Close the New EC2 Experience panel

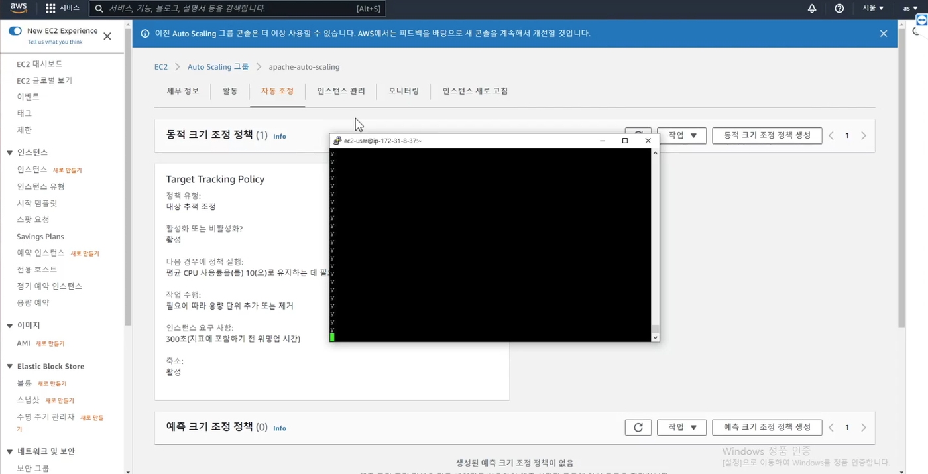tap(107, 36)
